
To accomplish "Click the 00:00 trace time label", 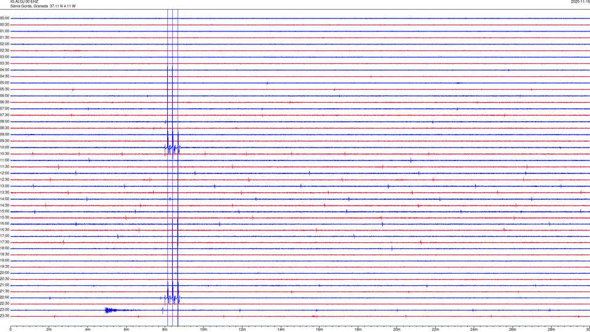I will click(5, 18).
